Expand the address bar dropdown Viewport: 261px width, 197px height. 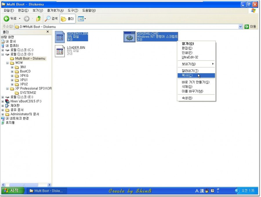tap(240, 26)
